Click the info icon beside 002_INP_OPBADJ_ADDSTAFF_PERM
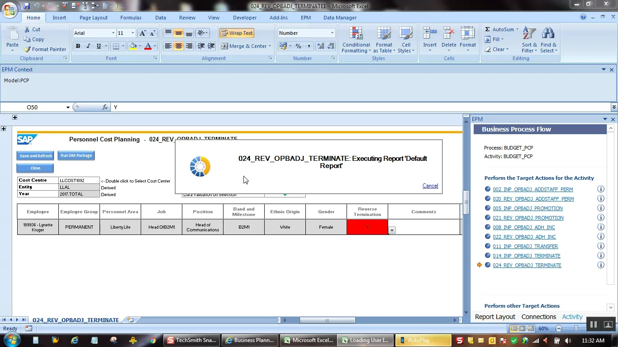 pyautogui.click(x=601, y=189)
